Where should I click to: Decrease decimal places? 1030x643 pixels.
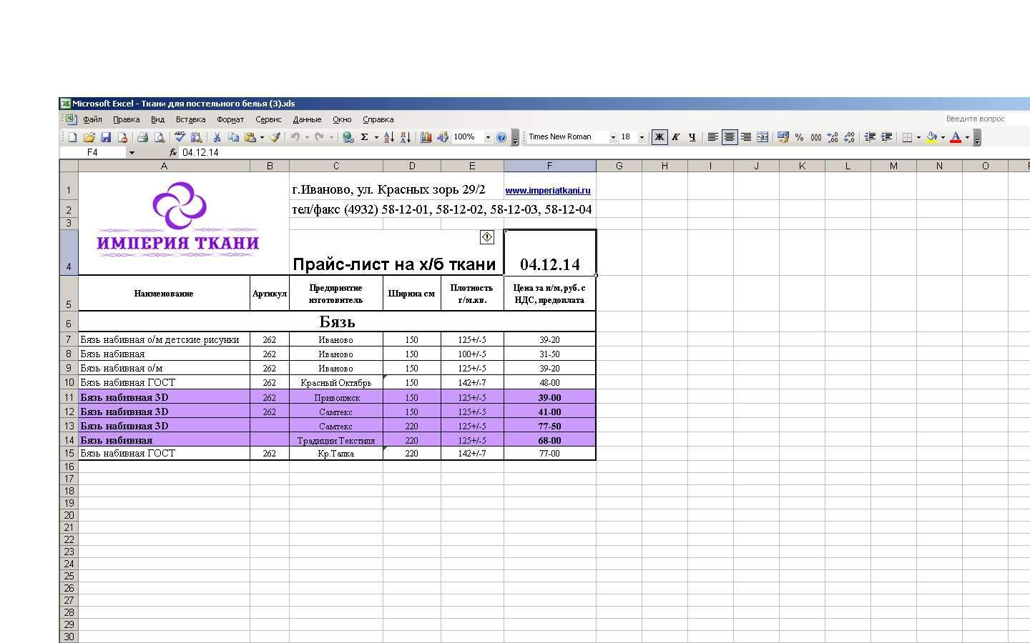(848, 137)
